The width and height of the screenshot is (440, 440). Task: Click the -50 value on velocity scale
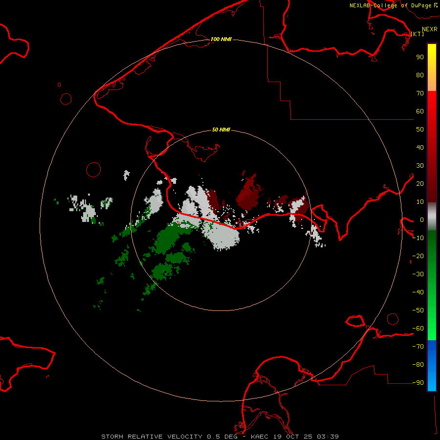click(418, 310)
